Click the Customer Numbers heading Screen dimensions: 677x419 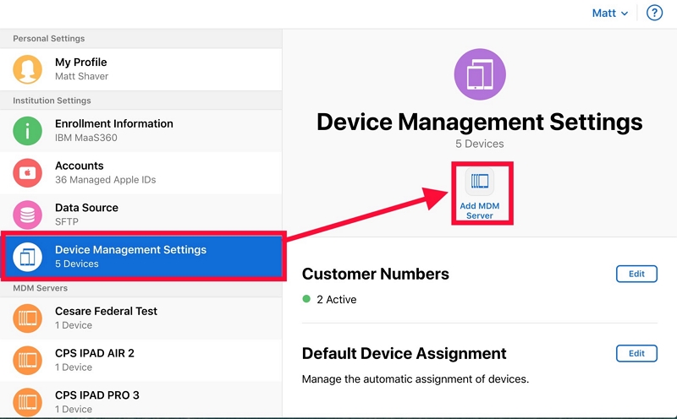[375, 275]
